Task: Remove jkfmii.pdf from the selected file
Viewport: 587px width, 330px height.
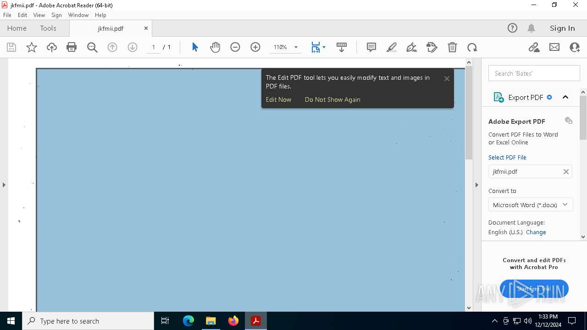Action: click(x=566, y=171)
